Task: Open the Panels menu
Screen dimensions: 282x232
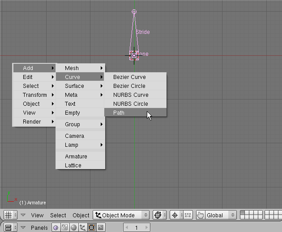Action: pos(39,228)
